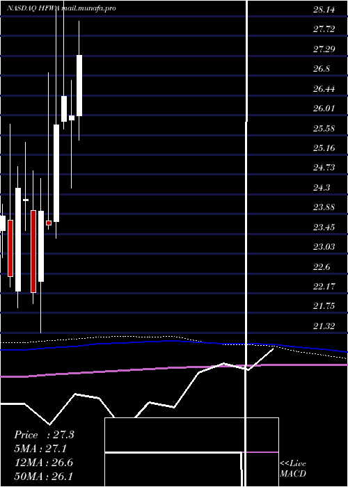This screenshot has height=487, width=348.
Task: Click the 24.3 price axis label
Action: [x=322, y=188]
